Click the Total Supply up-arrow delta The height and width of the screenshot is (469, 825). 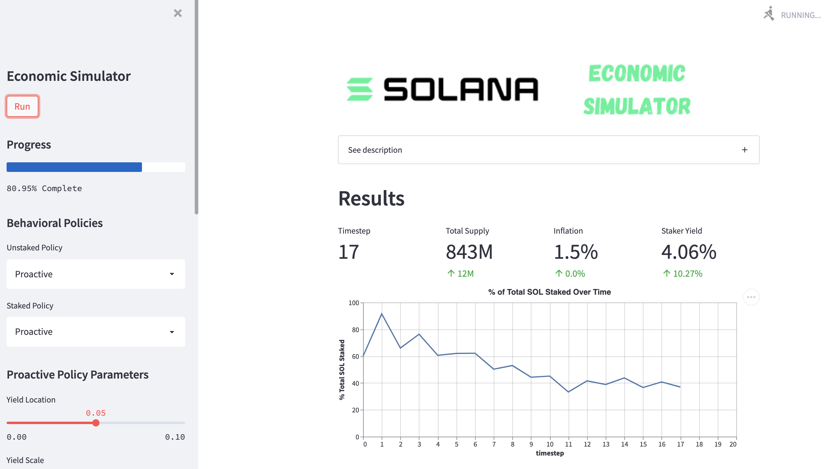(460, 273)
